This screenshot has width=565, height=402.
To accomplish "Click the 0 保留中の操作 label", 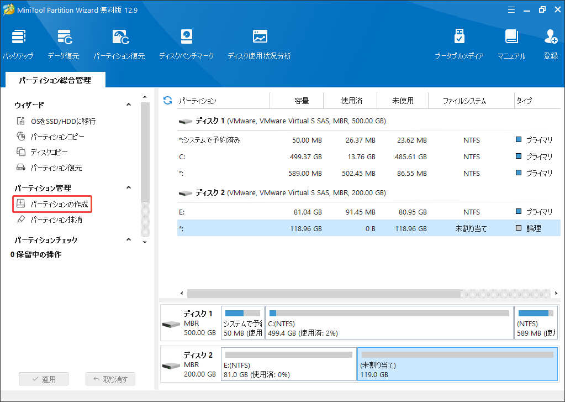I will click(x=36, y=254).
